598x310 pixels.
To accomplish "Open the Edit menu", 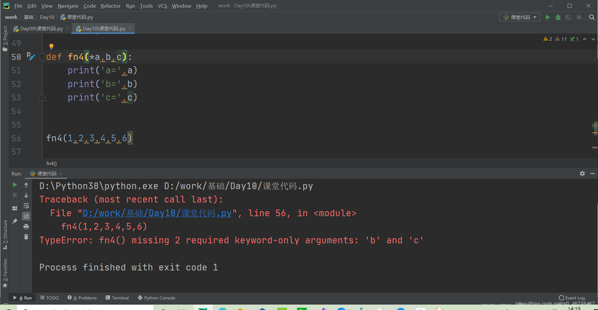I will pos(32,6).
